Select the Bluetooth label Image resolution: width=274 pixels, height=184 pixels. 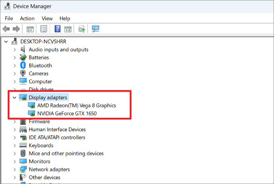point(40,66)
